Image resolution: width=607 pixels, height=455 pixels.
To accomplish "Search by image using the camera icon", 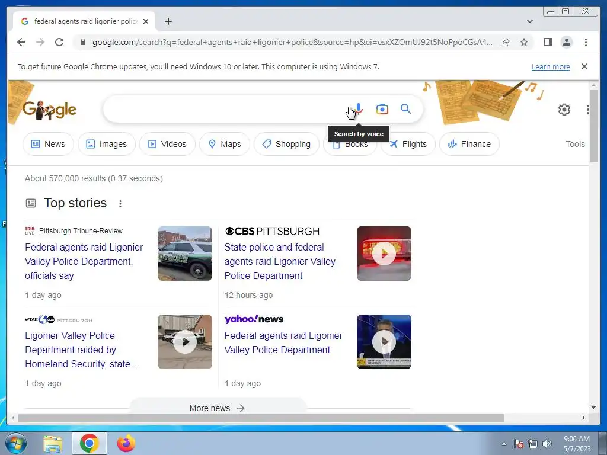I will coord(382,109).
